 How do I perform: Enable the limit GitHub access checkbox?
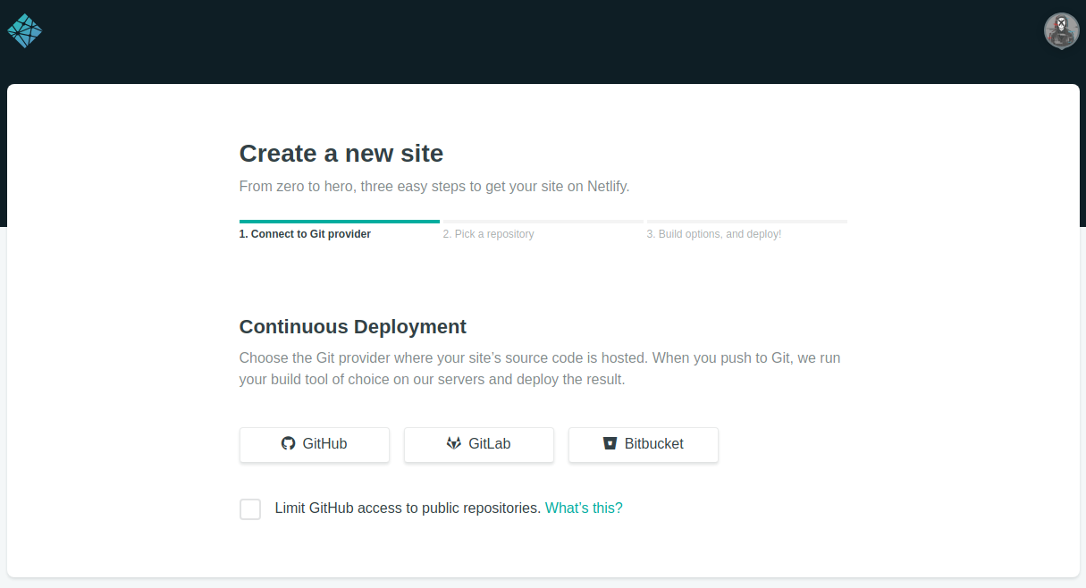[250, 509]
